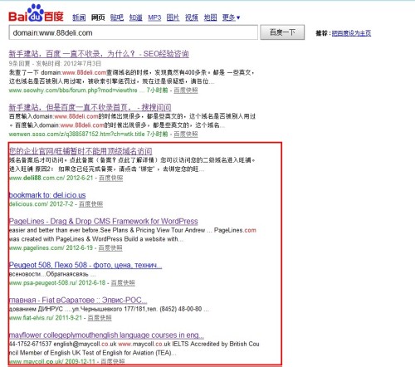Click the www.fiat-elvis.ru/ 2011-9-21 URL text
The height and width of the screenshot is (367, 415).
coord(46,318)
